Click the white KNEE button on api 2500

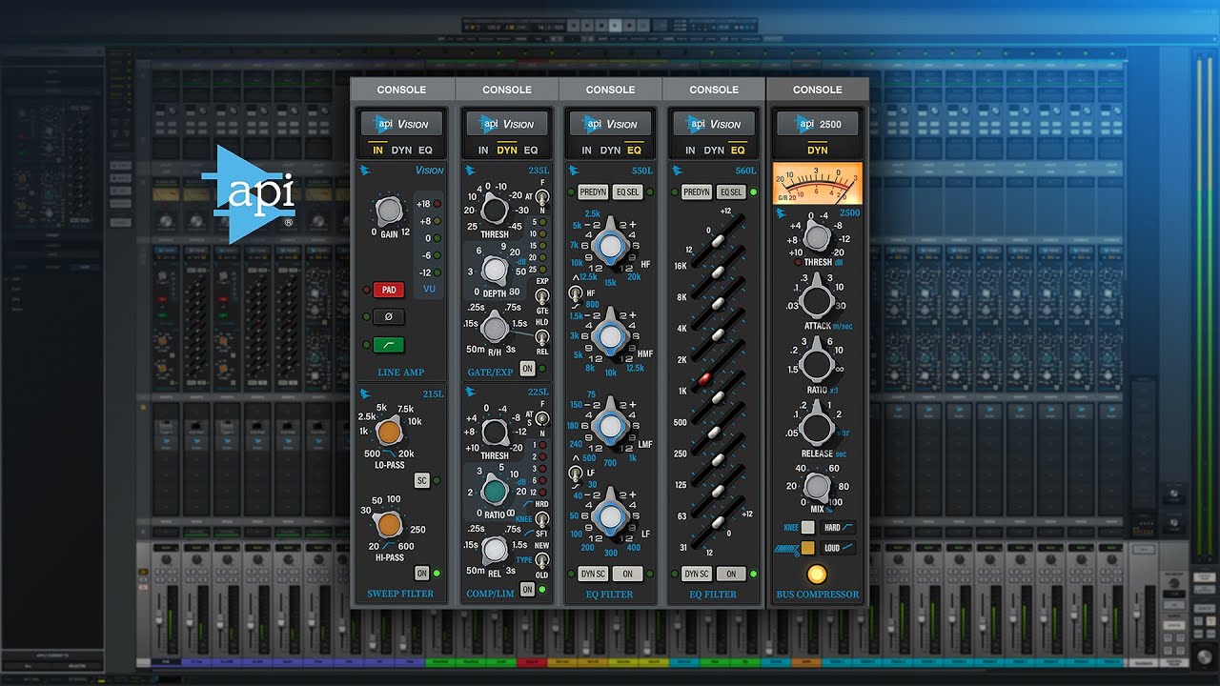808,527
